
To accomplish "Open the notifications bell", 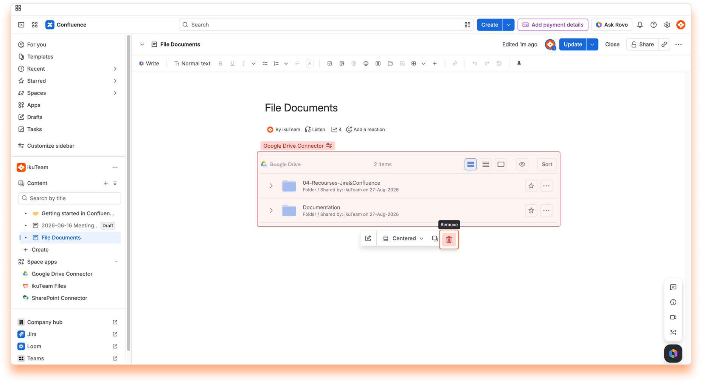I will (x=640, y=25).
